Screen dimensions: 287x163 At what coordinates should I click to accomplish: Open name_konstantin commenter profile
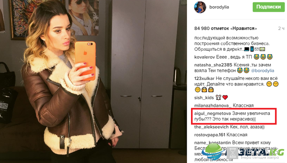[x=213, y=142]
